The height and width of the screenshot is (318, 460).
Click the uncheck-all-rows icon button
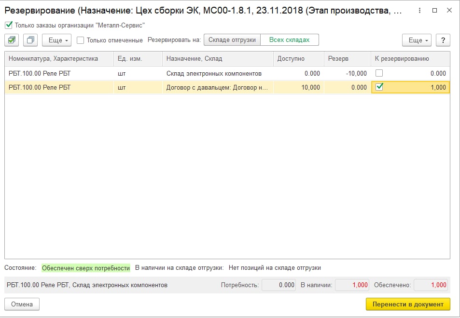30,40
